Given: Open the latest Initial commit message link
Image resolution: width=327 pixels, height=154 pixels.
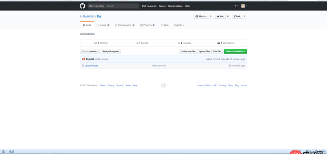Looking at the screenshot, I should click(101, 59).
